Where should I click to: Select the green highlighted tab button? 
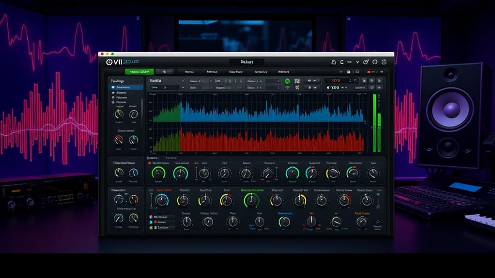tap(139, 72)
